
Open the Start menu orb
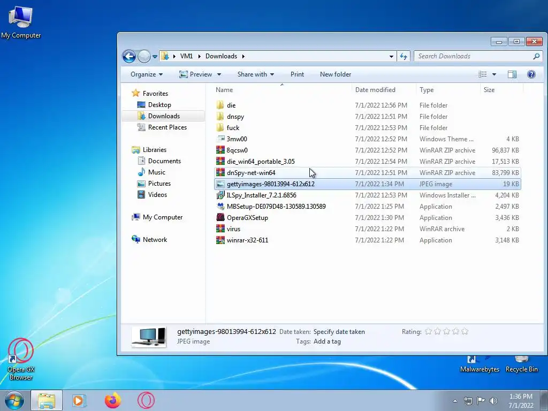coord(14,400)
